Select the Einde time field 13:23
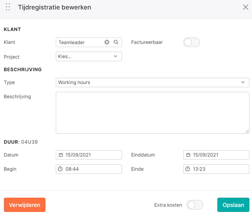The image size is (252, 214). [x=216, y=169]
